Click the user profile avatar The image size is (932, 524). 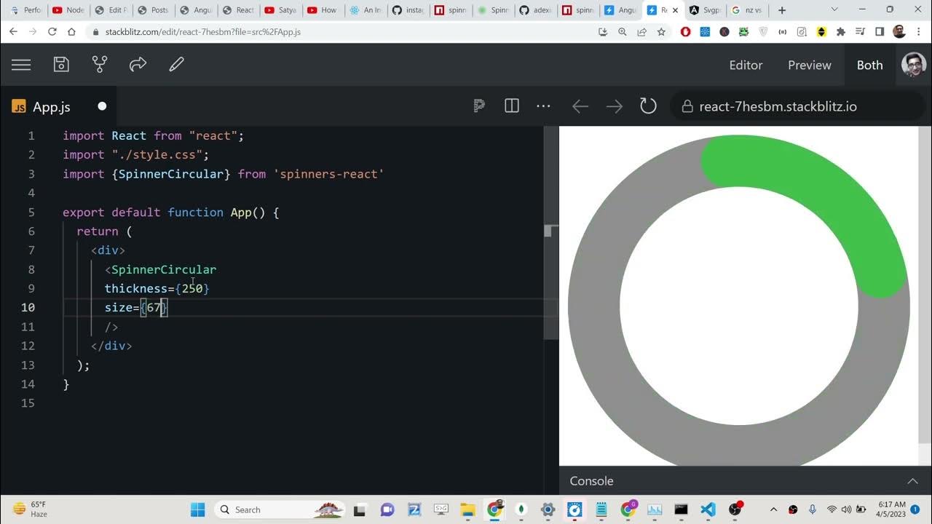(x=914, y=65)
